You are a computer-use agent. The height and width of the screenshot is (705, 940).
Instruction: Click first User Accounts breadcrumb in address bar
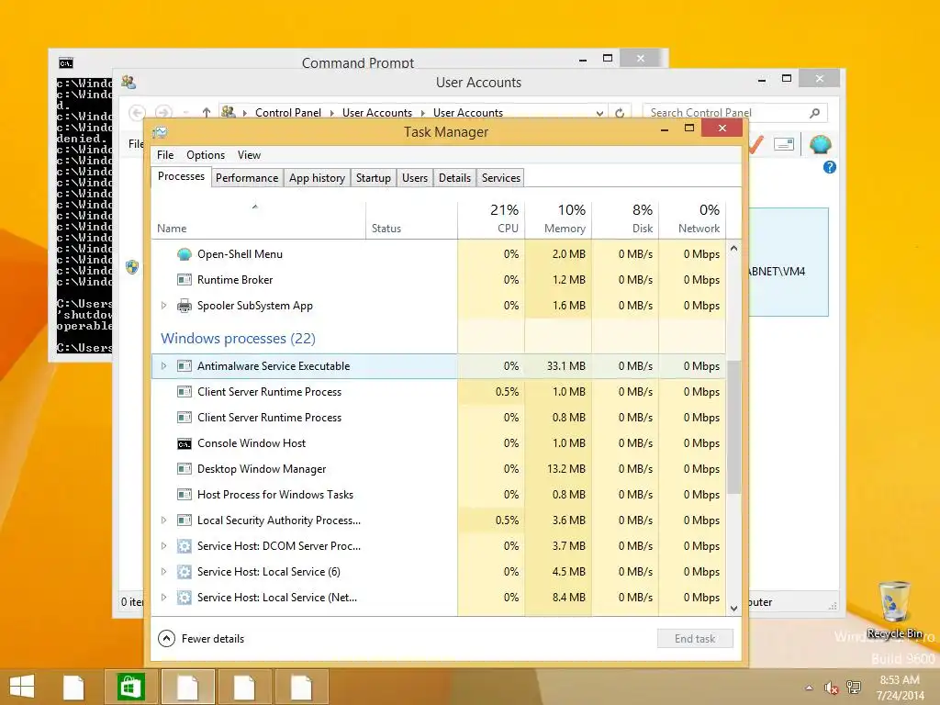pos(377,113)
